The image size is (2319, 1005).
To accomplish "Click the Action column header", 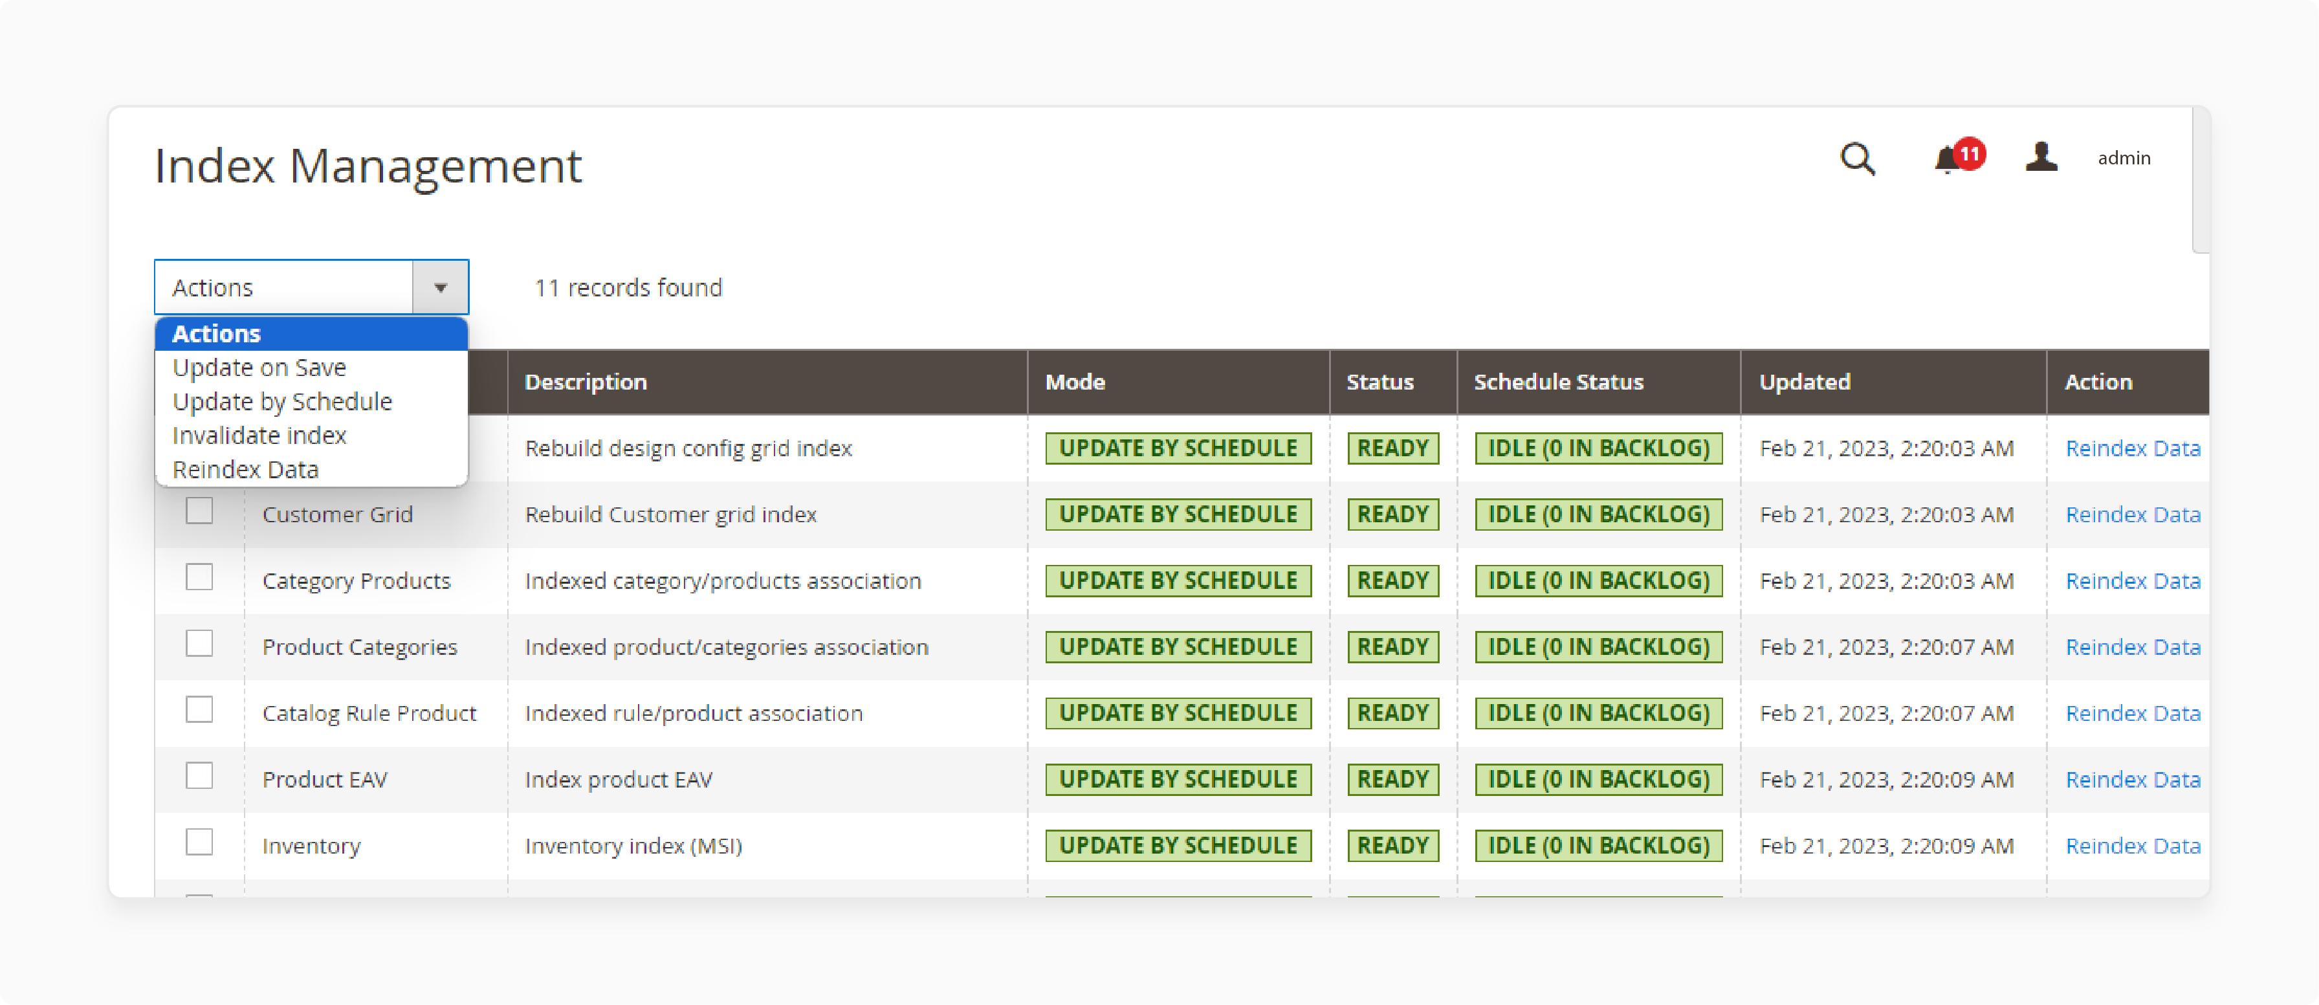I will coord(2127,382).
